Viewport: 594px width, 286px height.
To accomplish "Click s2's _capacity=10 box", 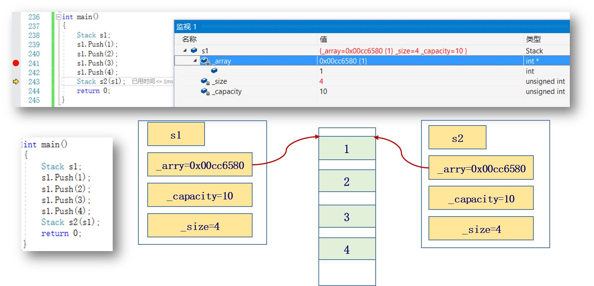I will 481,198.
